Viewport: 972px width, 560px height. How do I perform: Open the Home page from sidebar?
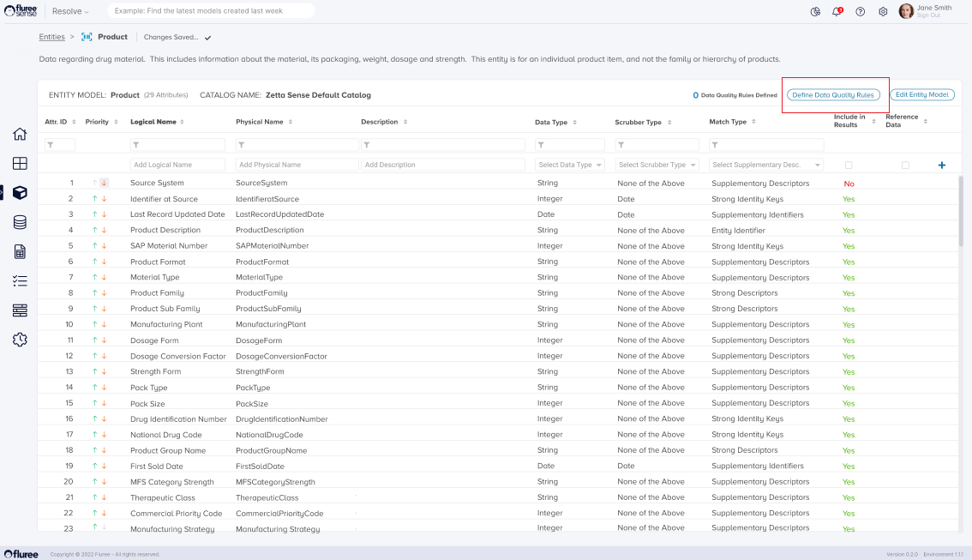(20, 134)
